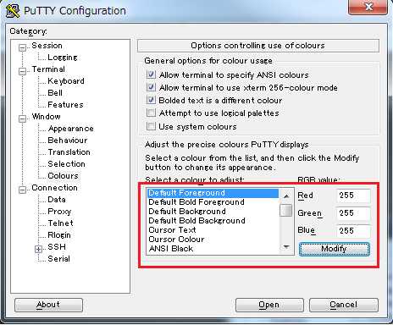This screenshot has width=393, height=325.
Task: Open the Selection category
Action: point(66,164)
